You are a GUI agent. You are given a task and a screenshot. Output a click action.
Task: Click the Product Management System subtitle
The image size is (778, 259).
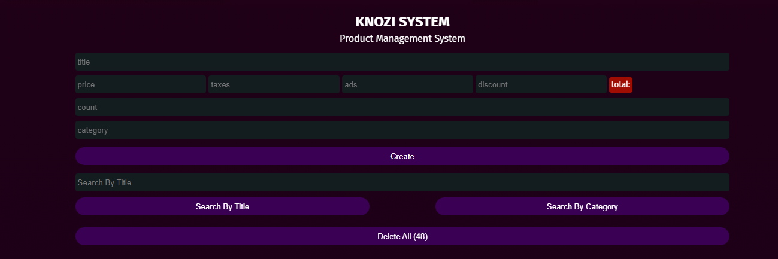(x=402, y=39)
